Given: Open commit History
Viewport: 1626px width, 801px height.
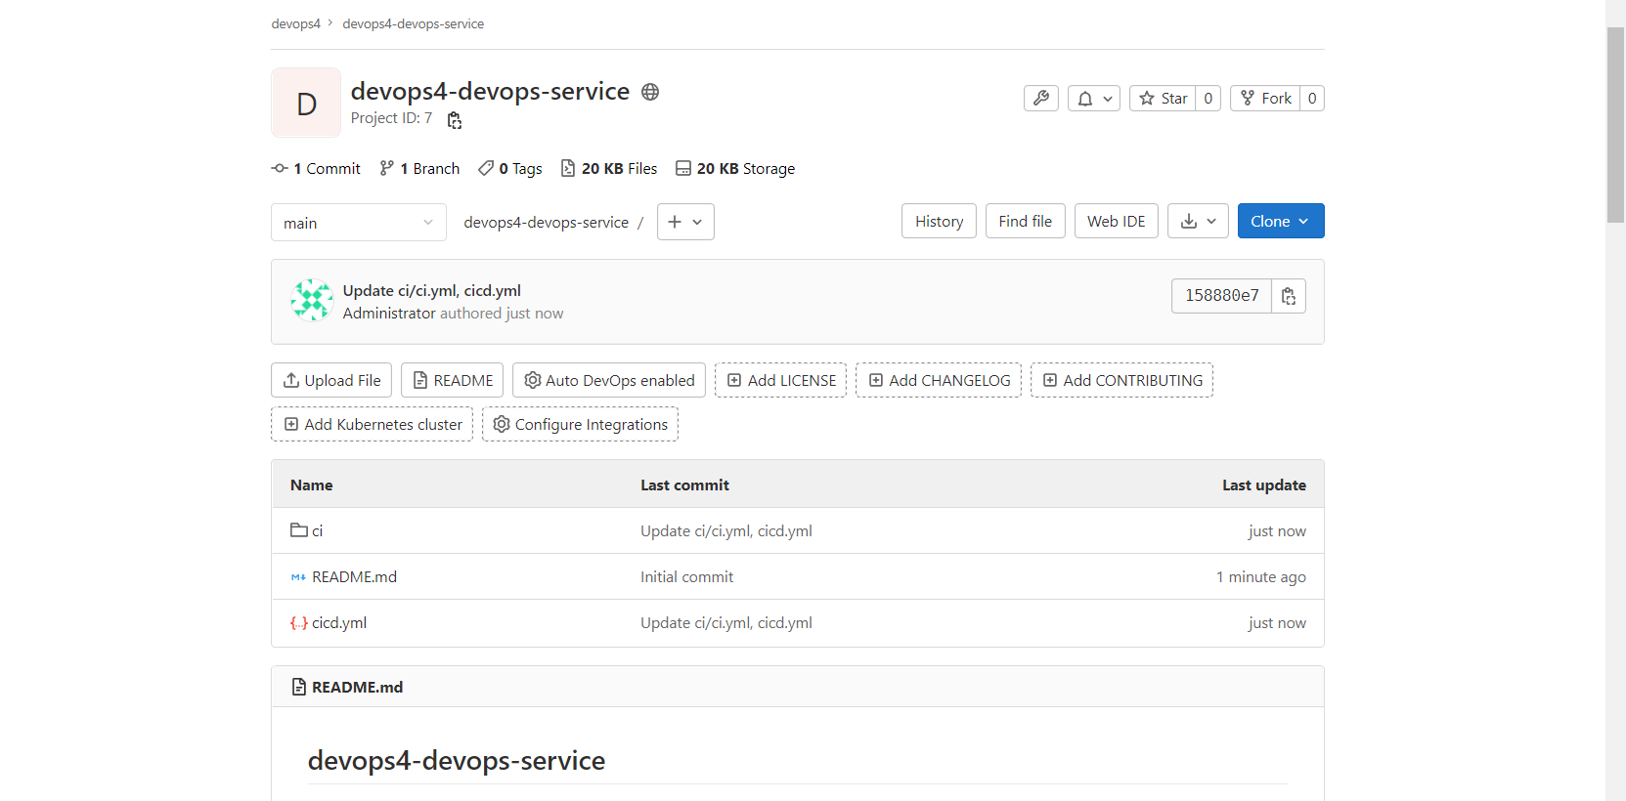Looking at the screenshot, I should tap(939, 222).
